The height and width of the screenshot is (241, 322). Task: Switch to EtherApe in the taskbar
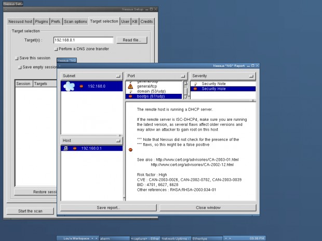click(207, 238)
